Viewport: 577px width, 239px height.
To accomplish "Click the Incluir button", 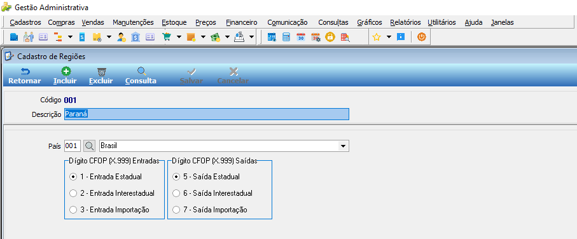I will 65,76.
